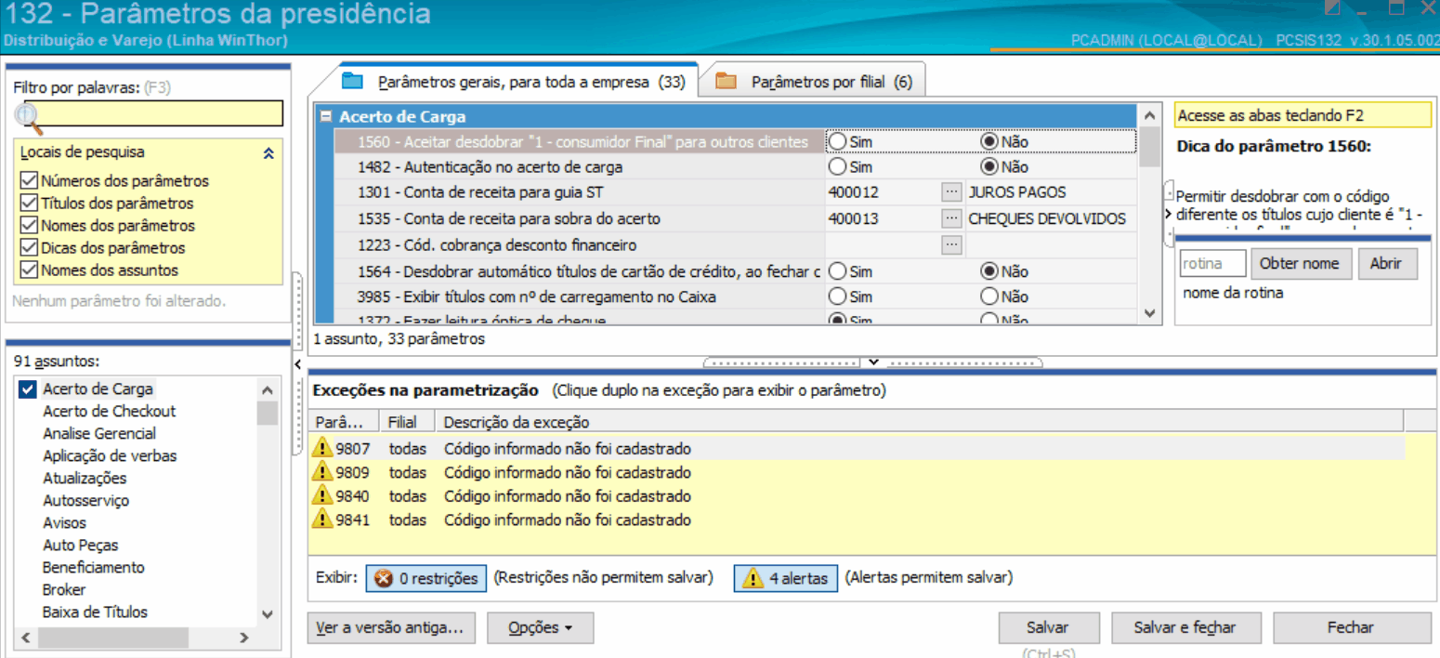This screenshot has height=658, width=1440.
Task: Click warning icon for exception 9807
Action: coord(322,449)
